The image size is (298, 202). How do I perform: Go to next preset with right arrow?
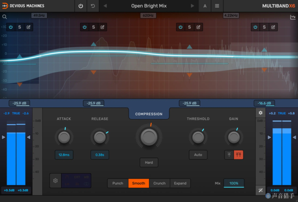(x=193, y=6)
